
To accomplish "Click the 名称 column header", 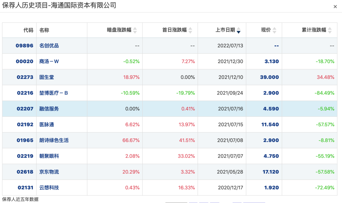I will click(x=44, y=30).
